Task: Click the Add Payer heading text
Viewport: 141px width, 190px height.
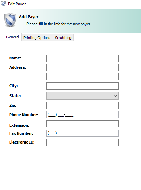Action: point(29,17)
